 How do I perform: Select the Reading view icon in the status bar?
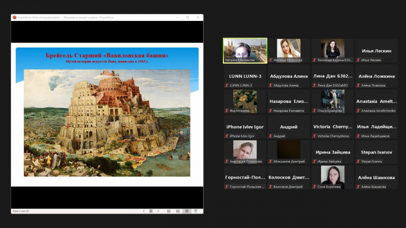coord(186,211)
